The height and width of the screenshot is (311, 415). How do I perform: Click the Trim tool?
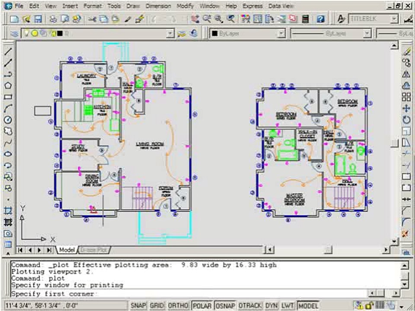(x=406, y=154)
